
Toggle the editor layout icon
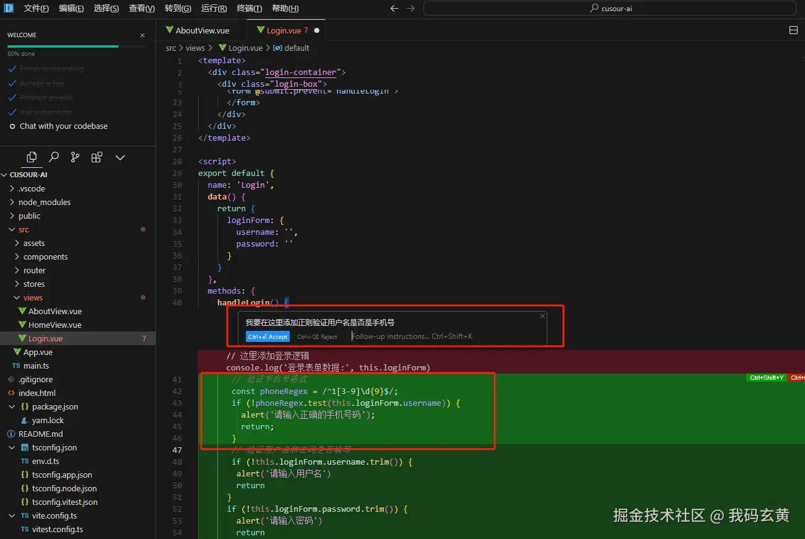point(794,30)
